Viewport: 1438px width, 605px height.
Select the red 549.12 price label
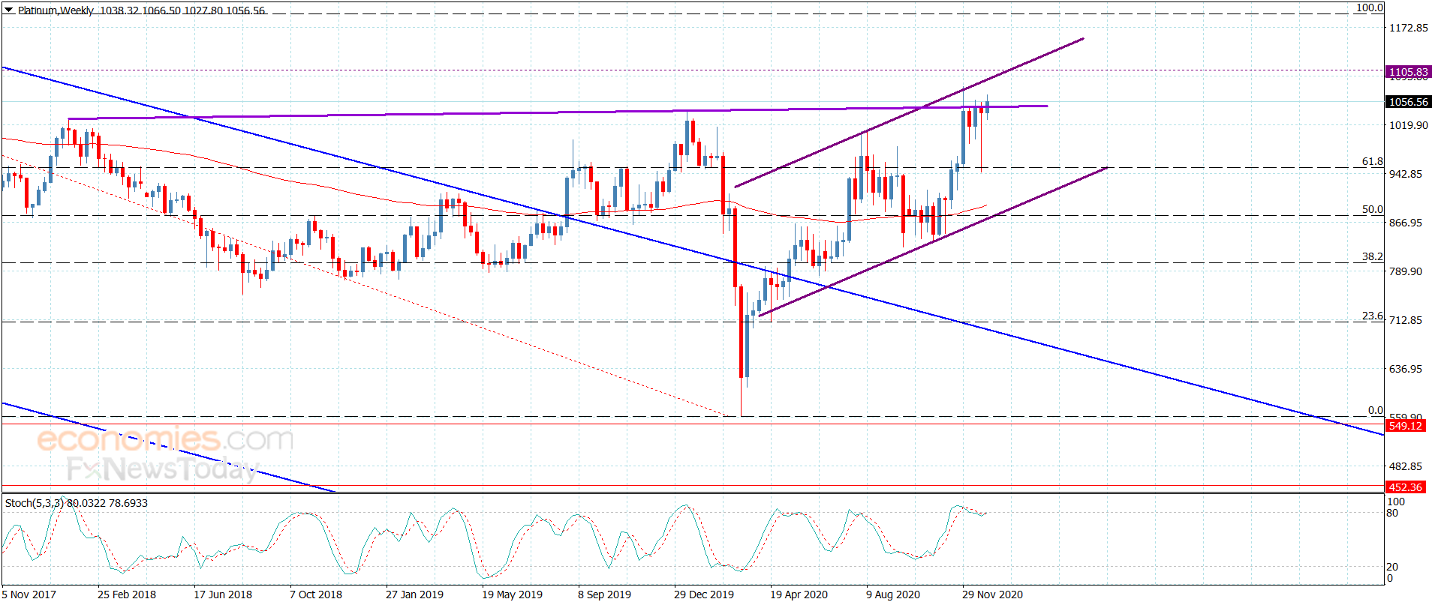coord(1405,426)
